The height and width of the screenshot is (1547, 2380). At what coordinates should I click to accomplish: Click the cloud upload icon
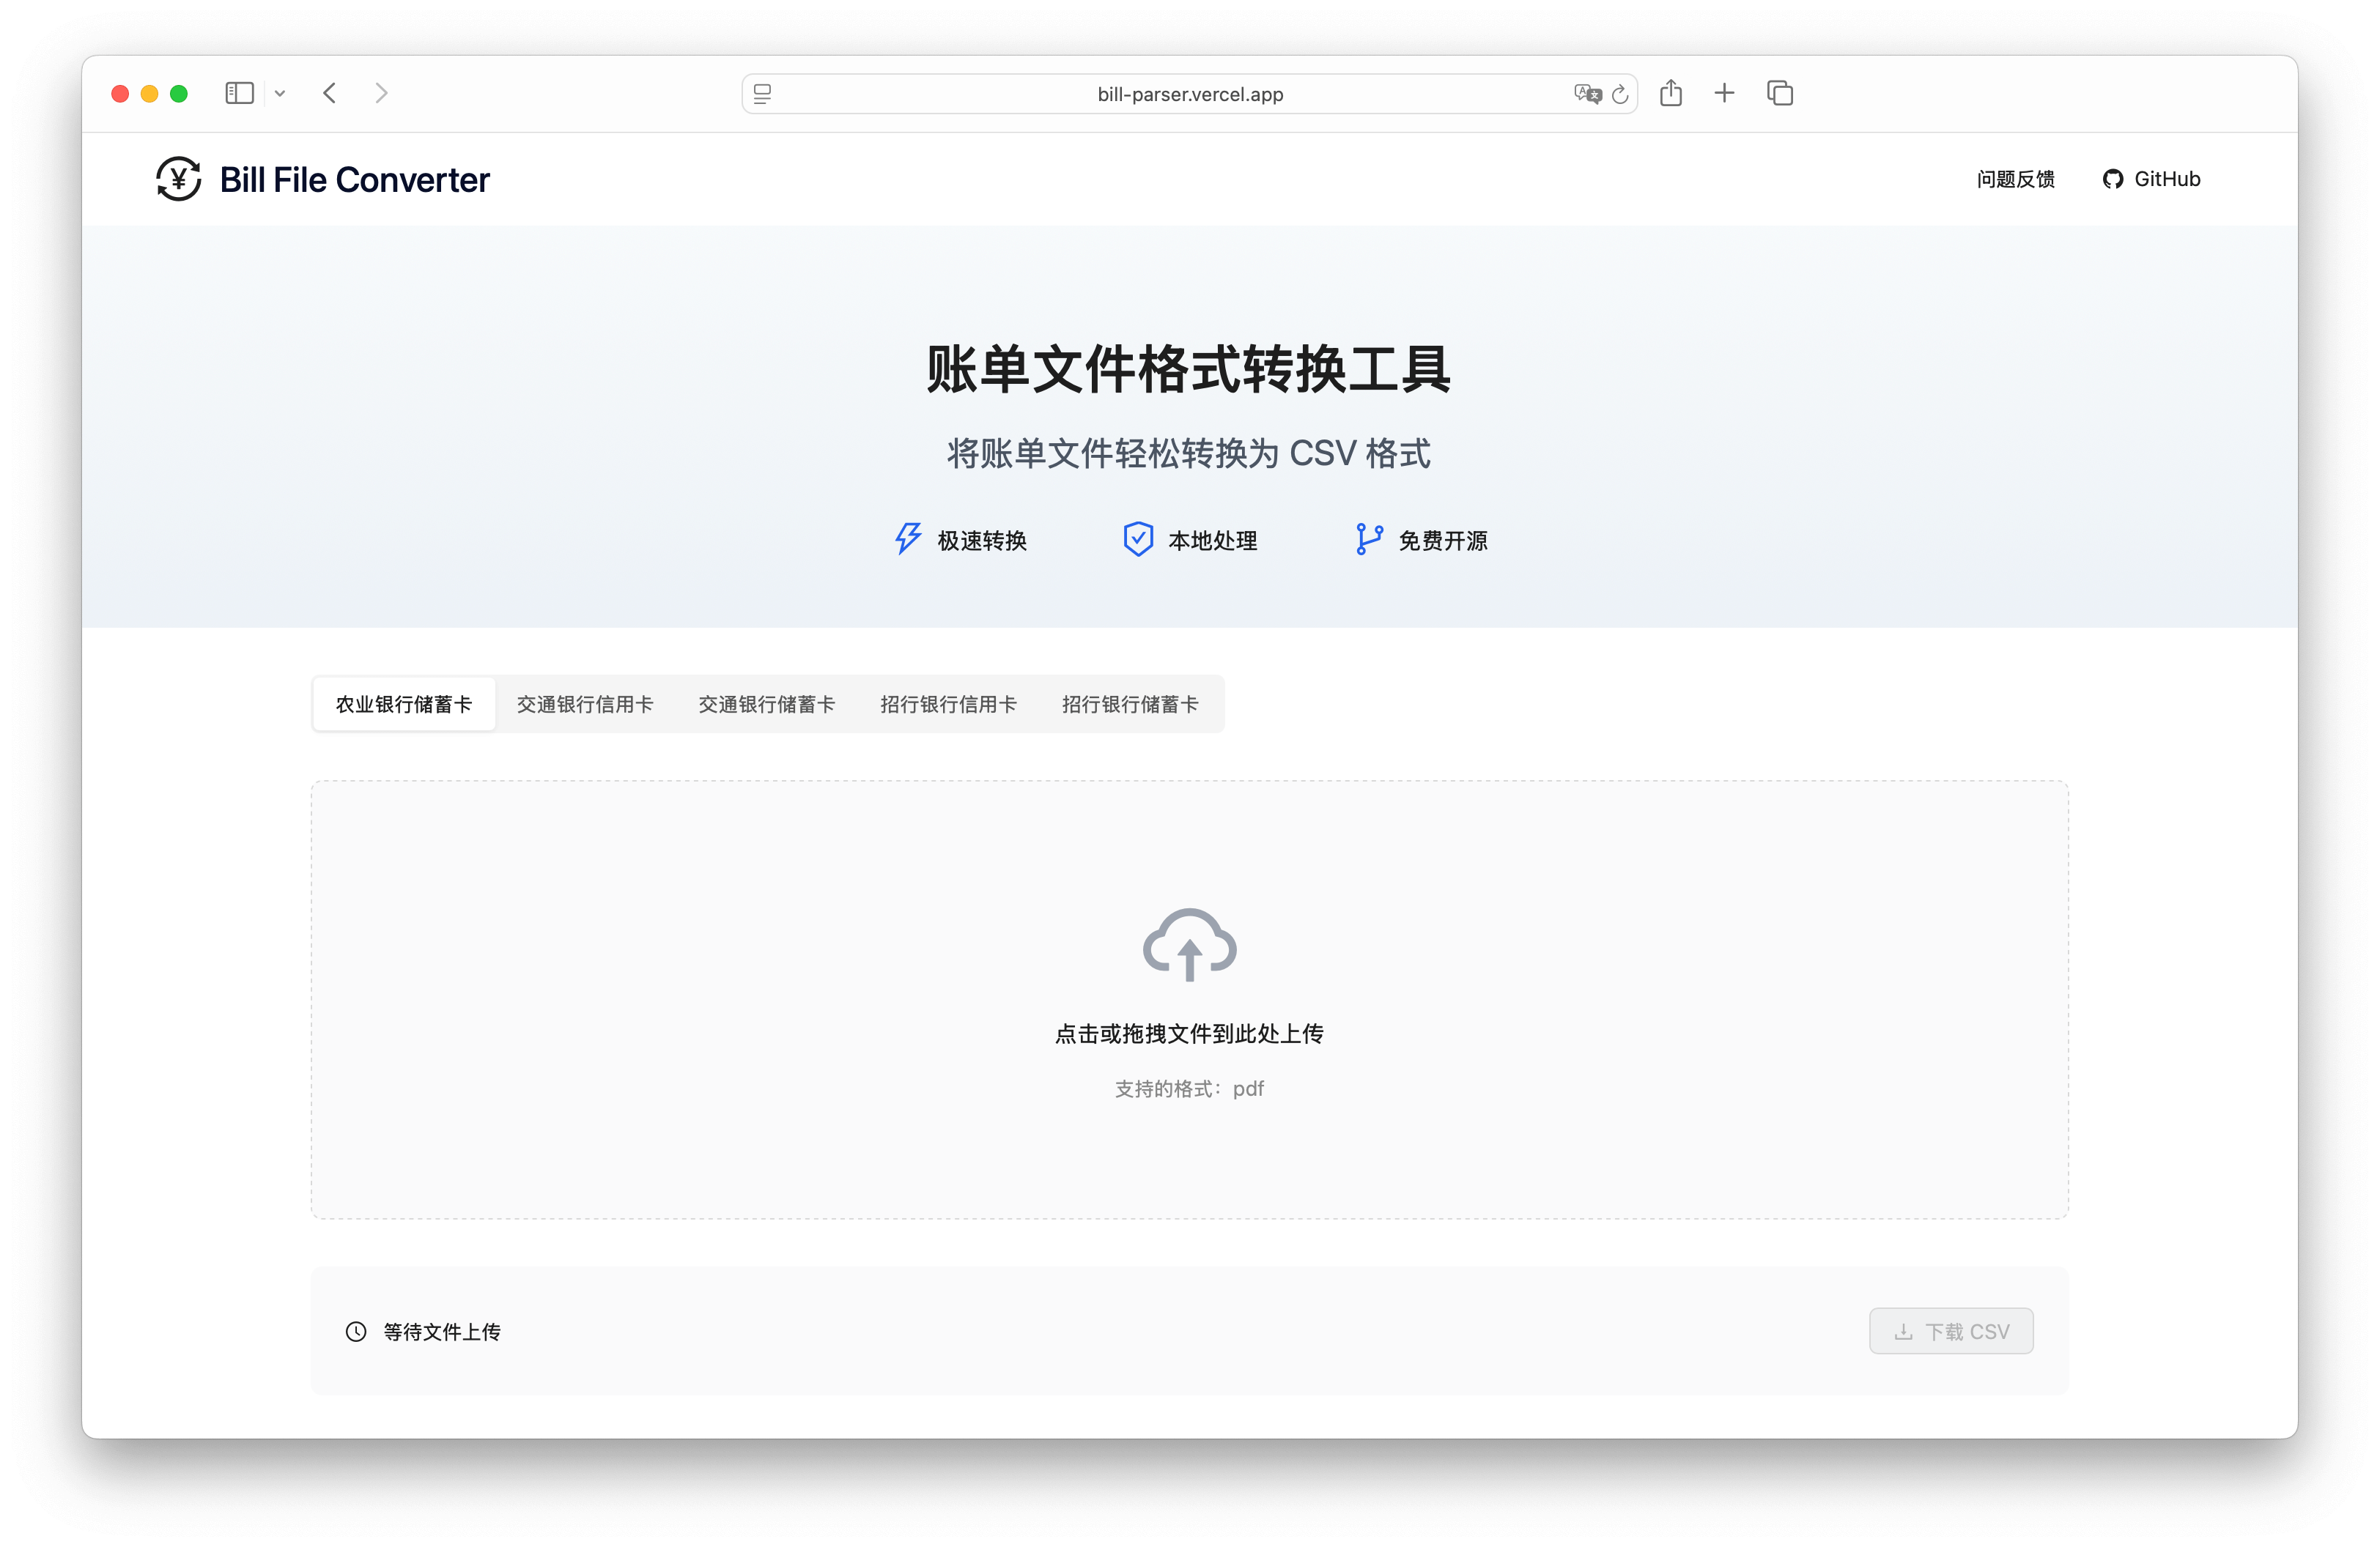tap(1189, 944)
